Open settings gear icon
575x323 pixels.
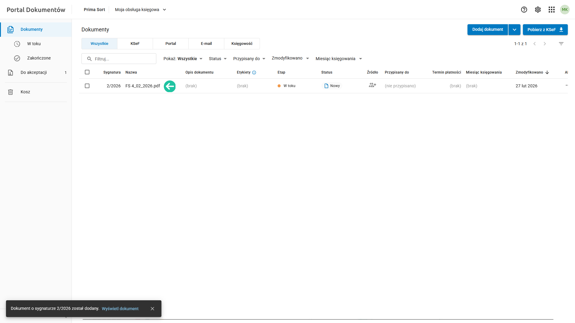pyautogui.click(x=538, y=10)
